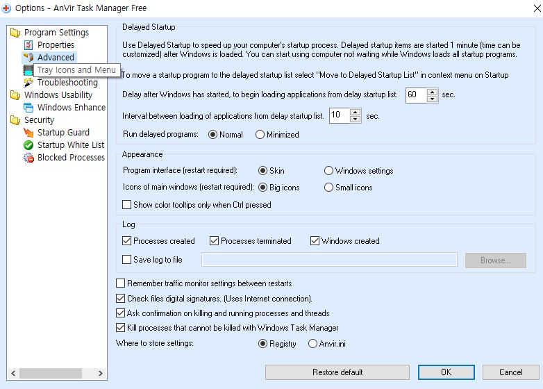Image resolution: width=543 pixels, height=389 pixels.
Task: Select the Program Settings category
Action: [56, 33]
